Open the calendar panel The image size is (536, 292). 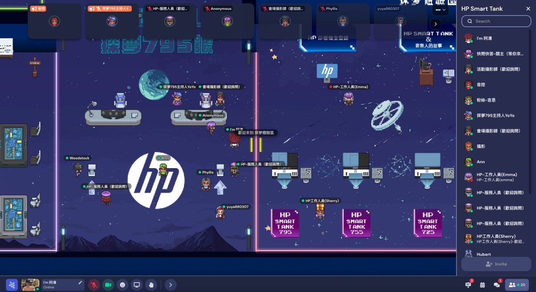pos(482,284)
